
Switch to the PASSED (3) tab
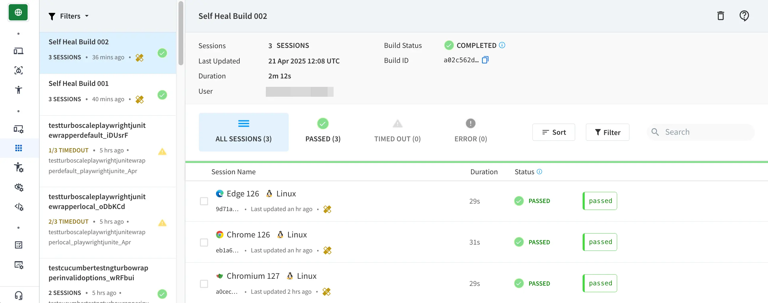[323, 132]
